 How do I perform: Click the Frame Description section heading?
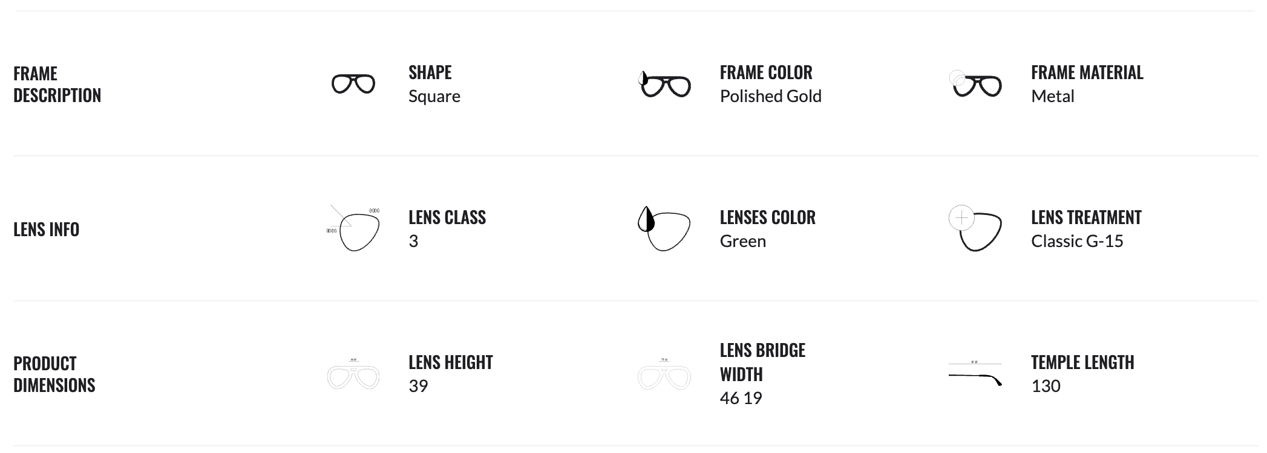tap(57, 85)
